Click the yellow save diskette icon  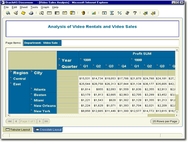coord(23,13)
